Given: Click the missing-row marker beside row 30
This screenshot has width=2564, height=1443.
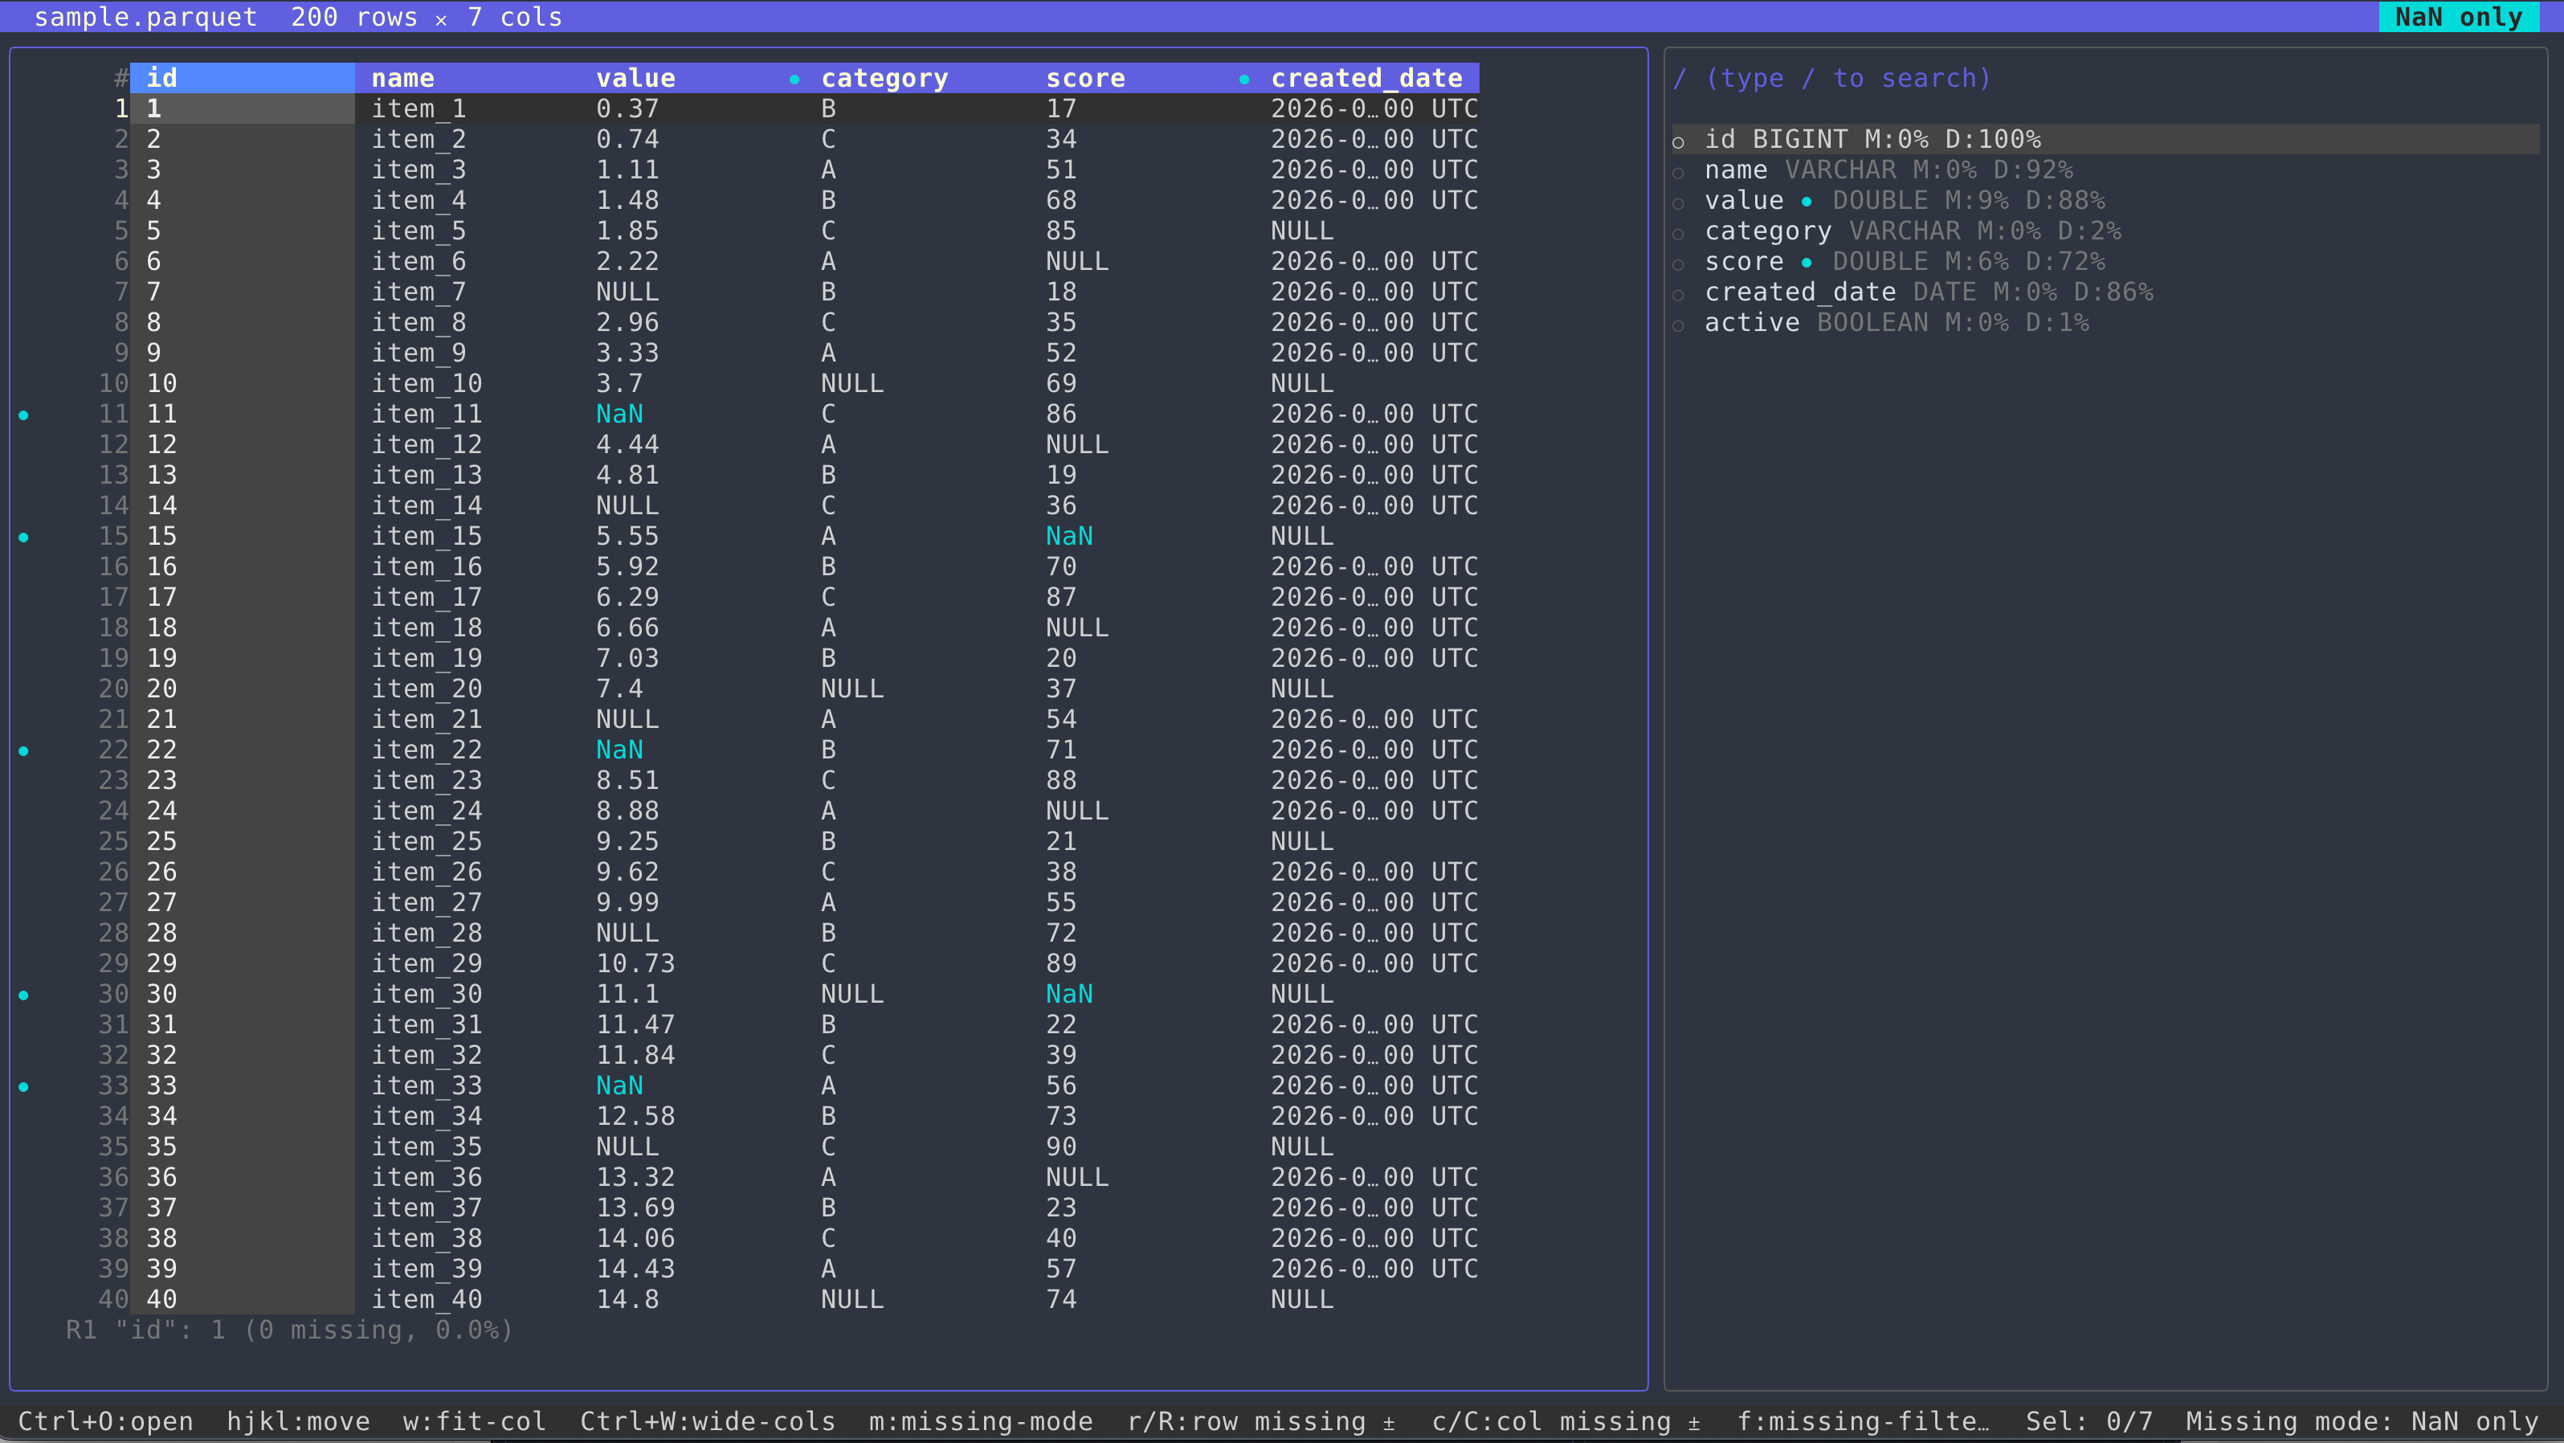Looking at the screenshot, I should tap(24, 994).
